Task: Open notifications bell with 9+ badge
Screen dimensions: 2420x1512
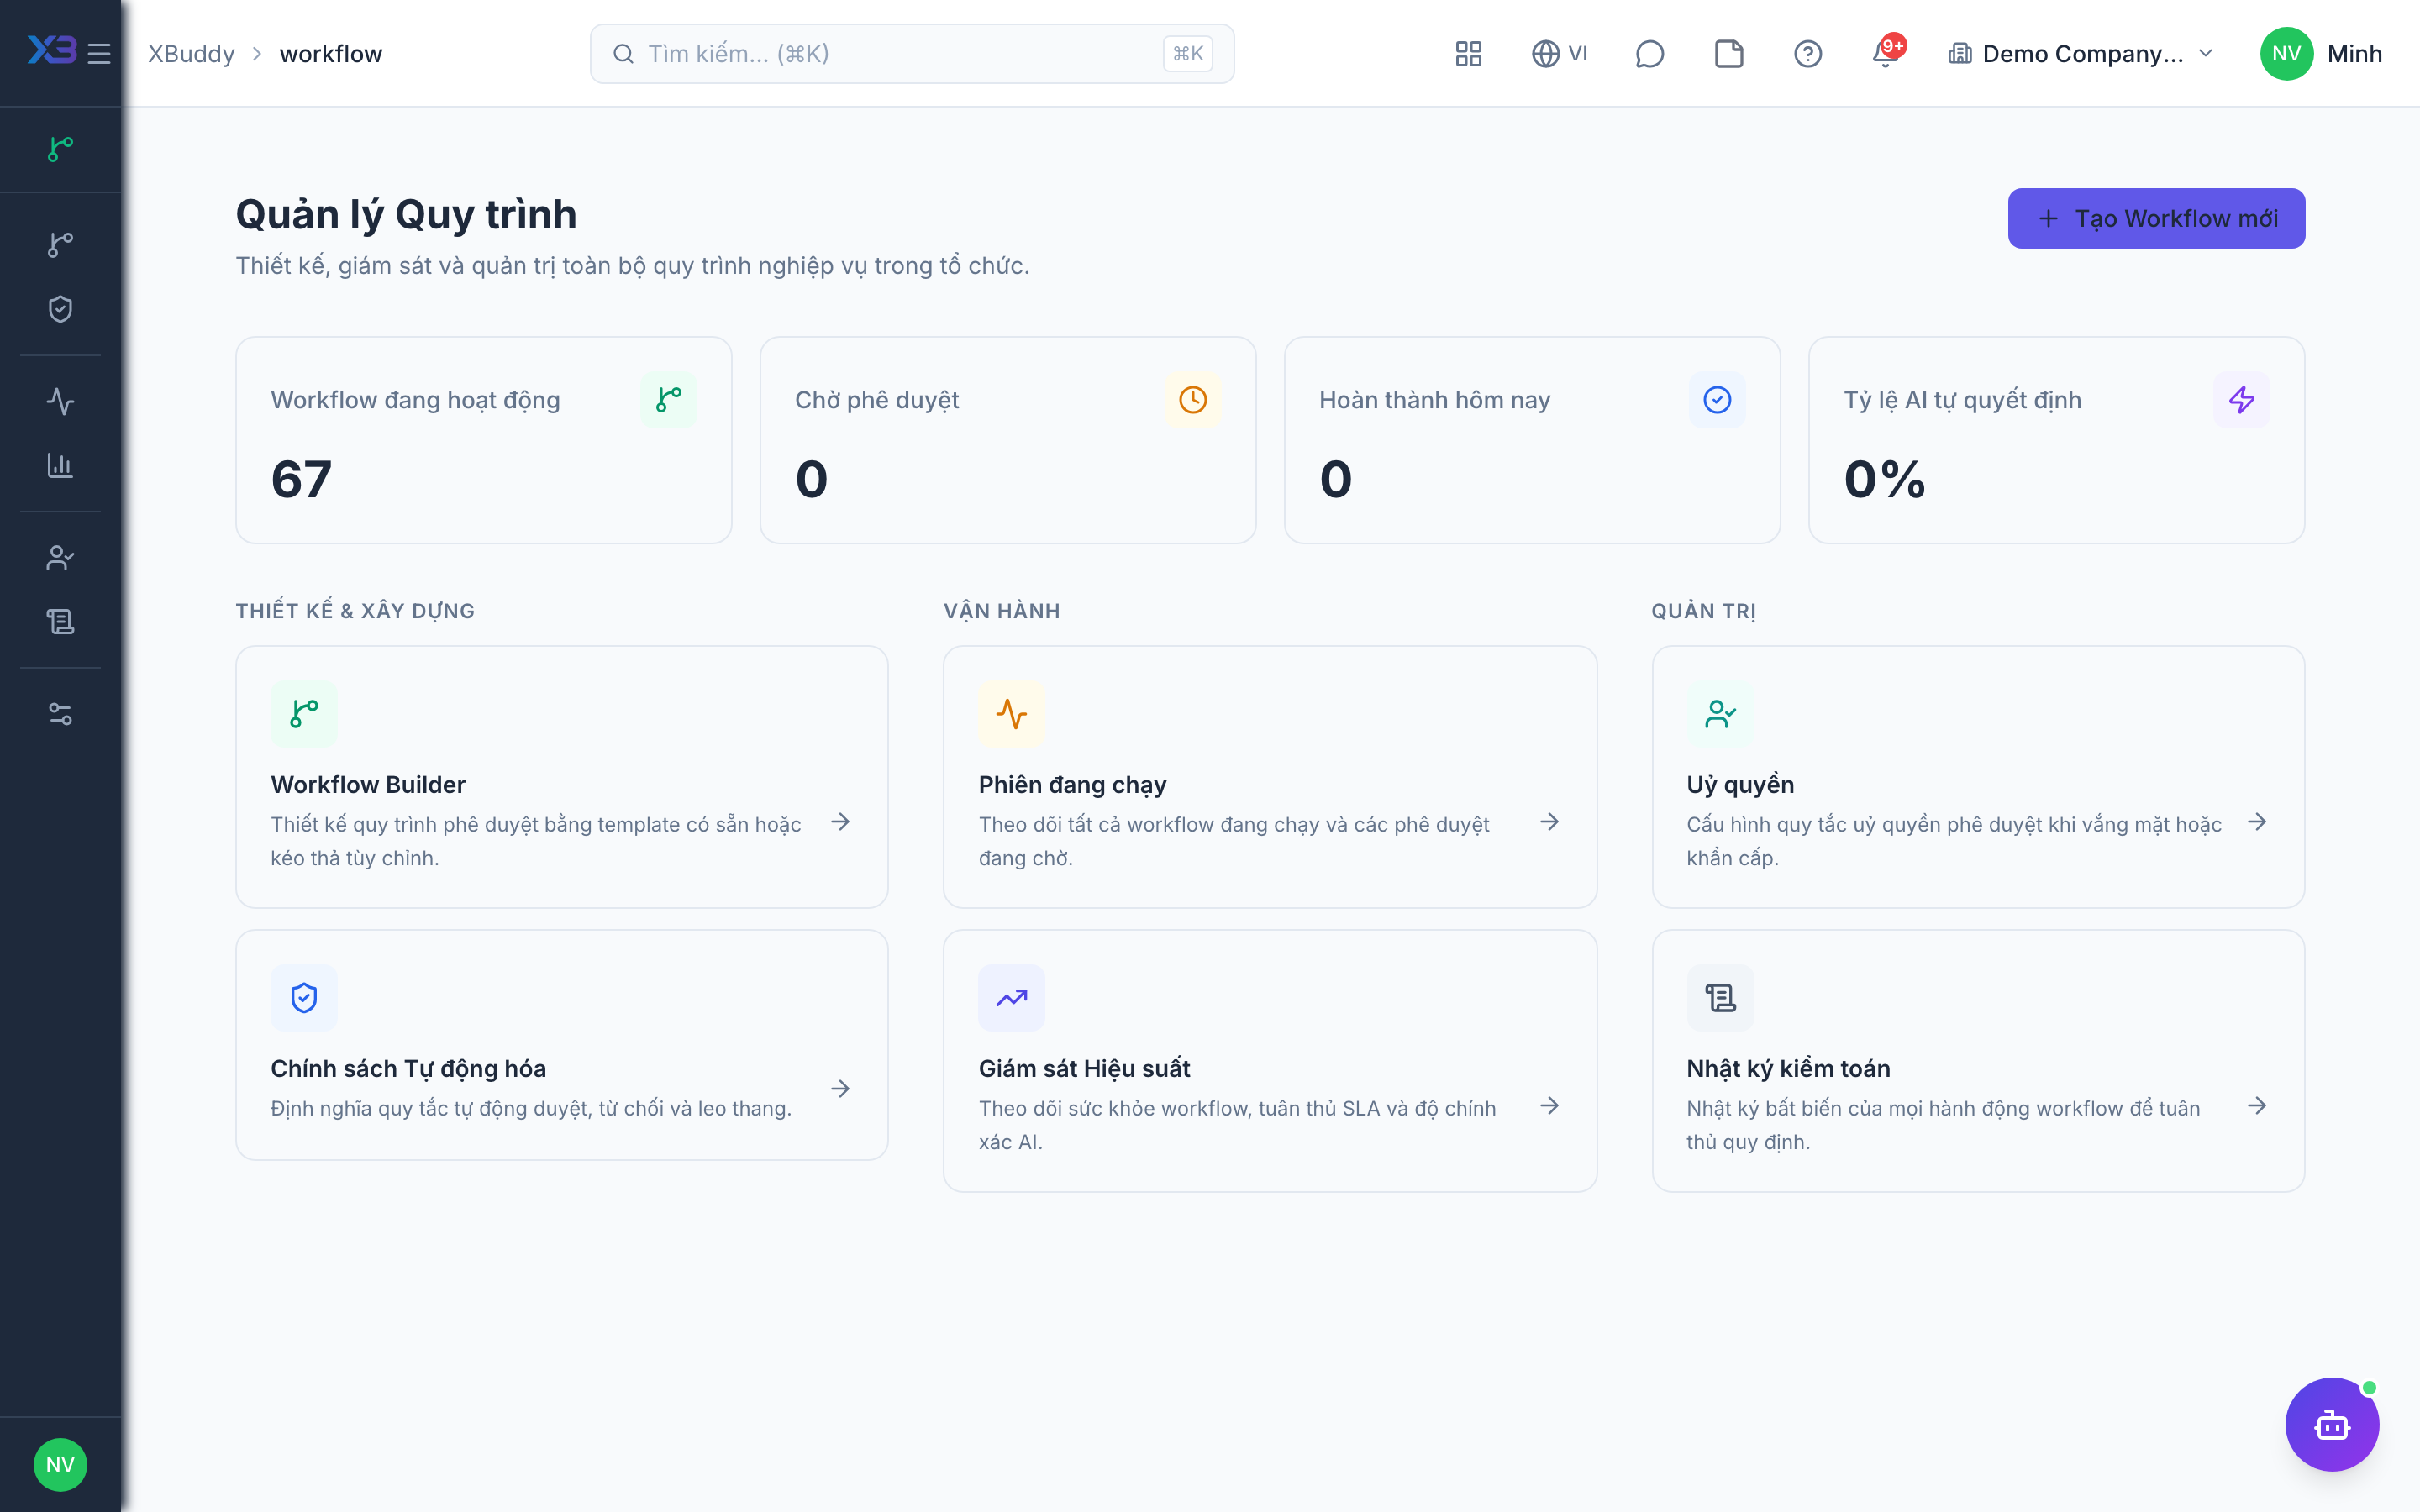Action: 1887,53
